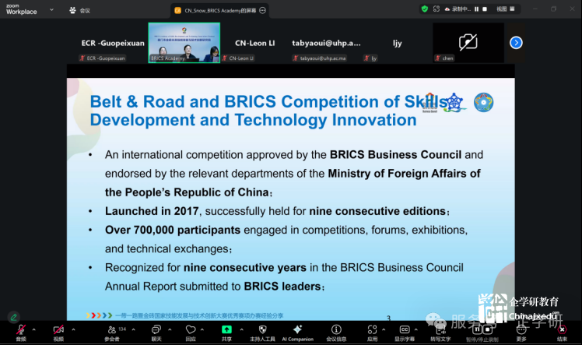This screenshot has height=345, width=582.
Task: Expand the audio options arrow beside 音频
Action: pos(36,328)
